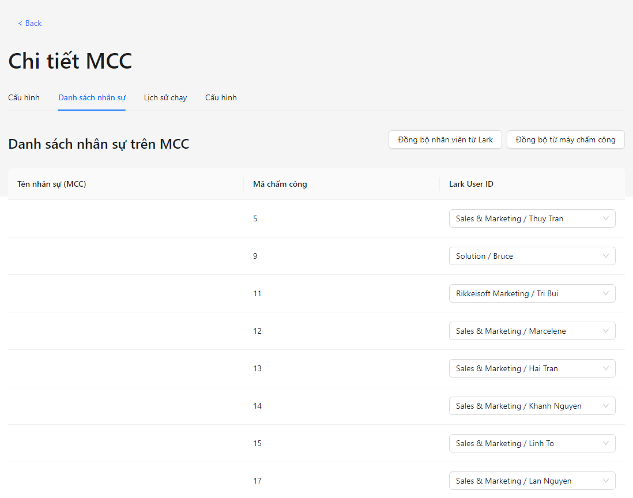Click the Mã chấm công column header
The width and height of the screenshot is (633, 498).
(280, 184)
